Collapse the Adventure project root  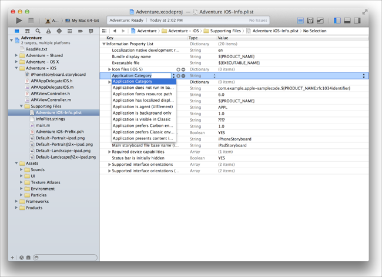11,40
